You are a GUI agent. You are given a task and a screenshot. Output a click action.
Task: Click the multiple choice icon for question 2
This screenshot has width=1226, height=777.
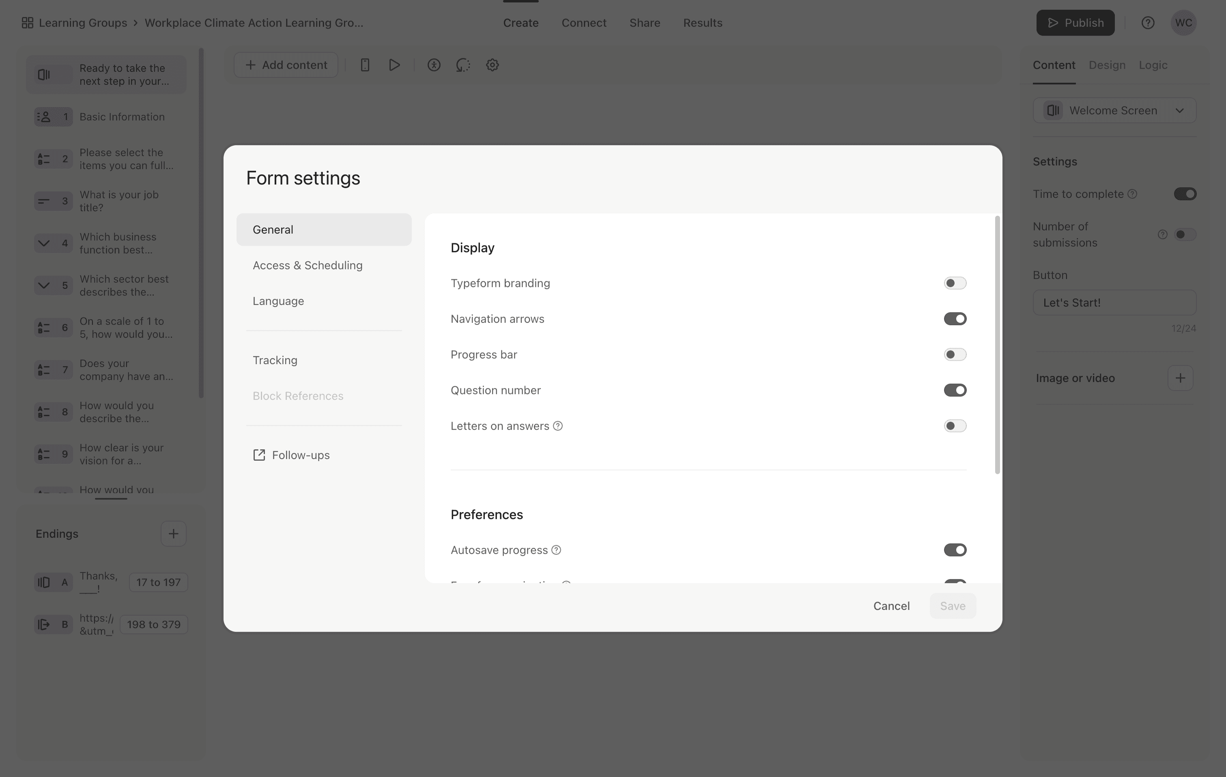[x=44, y=159]
